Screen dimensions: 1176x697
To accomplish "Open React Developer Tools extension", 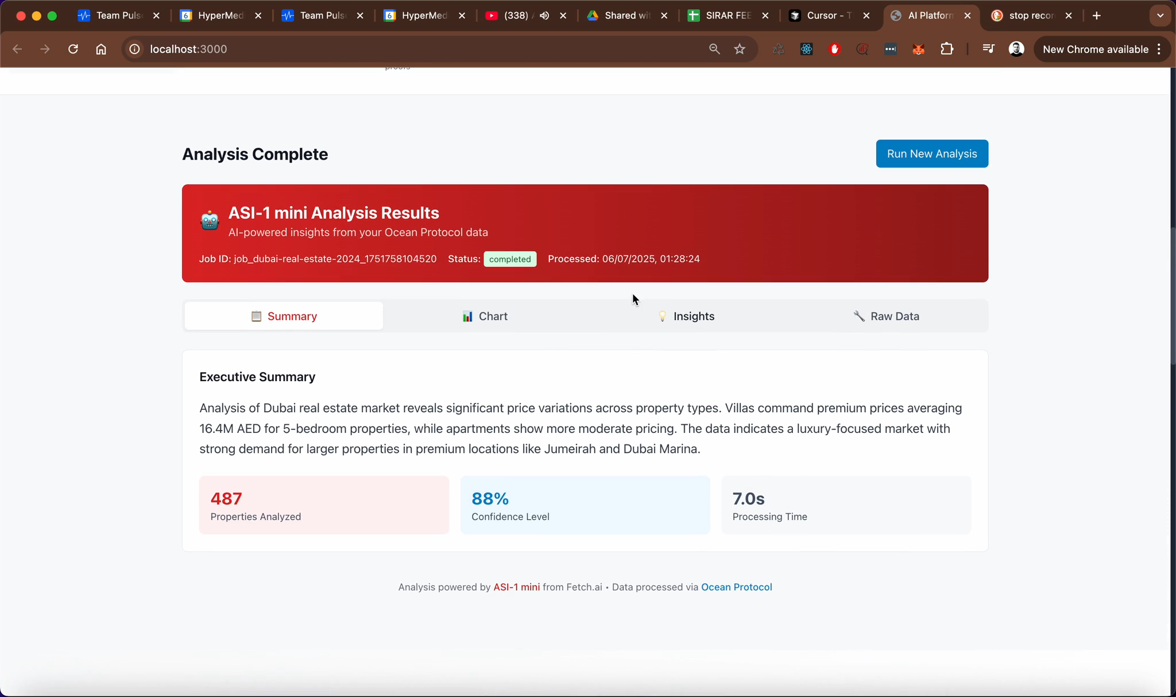I will click(806, 49).
